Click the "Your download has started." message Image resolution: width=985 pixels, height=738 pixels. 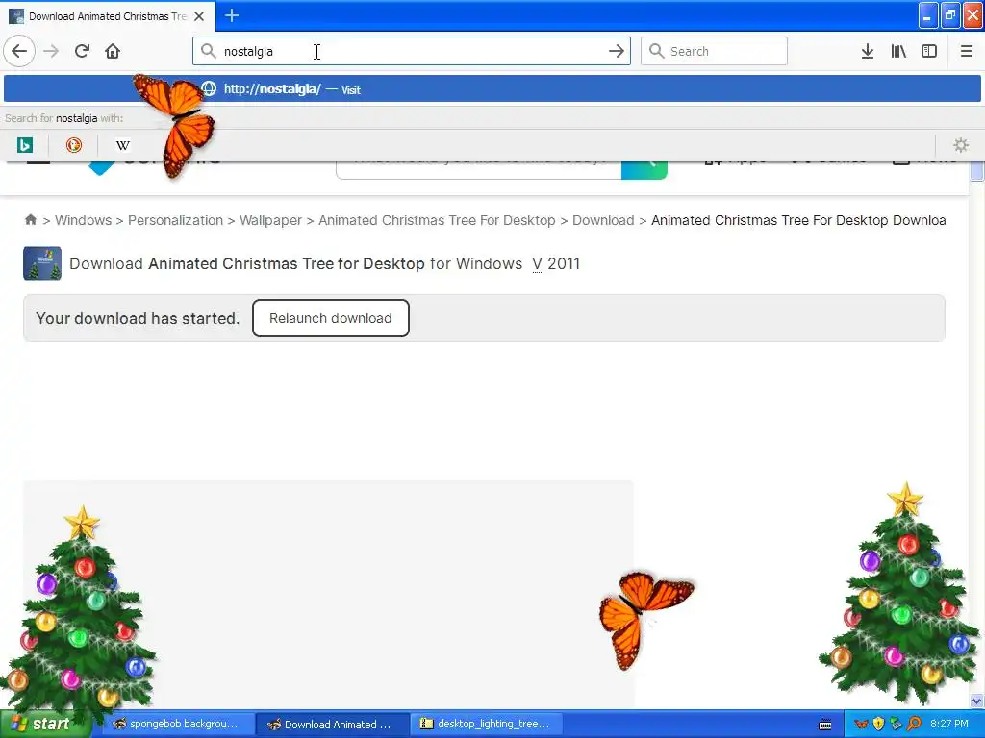138,318
